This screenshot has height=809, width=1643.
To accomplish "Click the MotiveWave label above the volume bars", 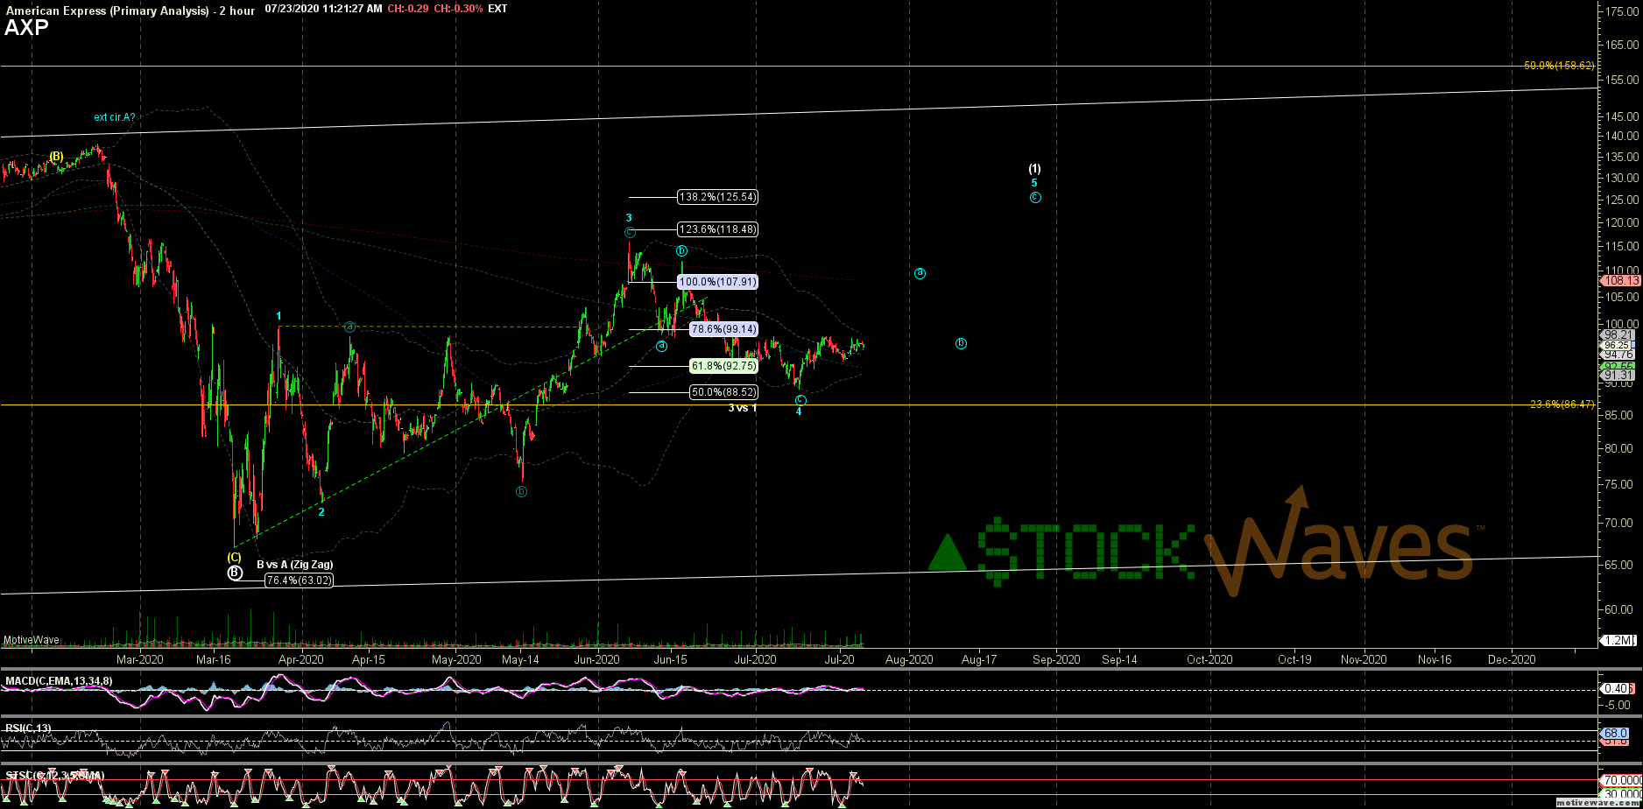I will pos(32,640).
